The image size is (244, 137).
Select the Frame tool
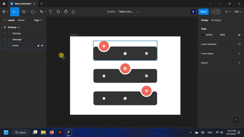pos(24,12)
